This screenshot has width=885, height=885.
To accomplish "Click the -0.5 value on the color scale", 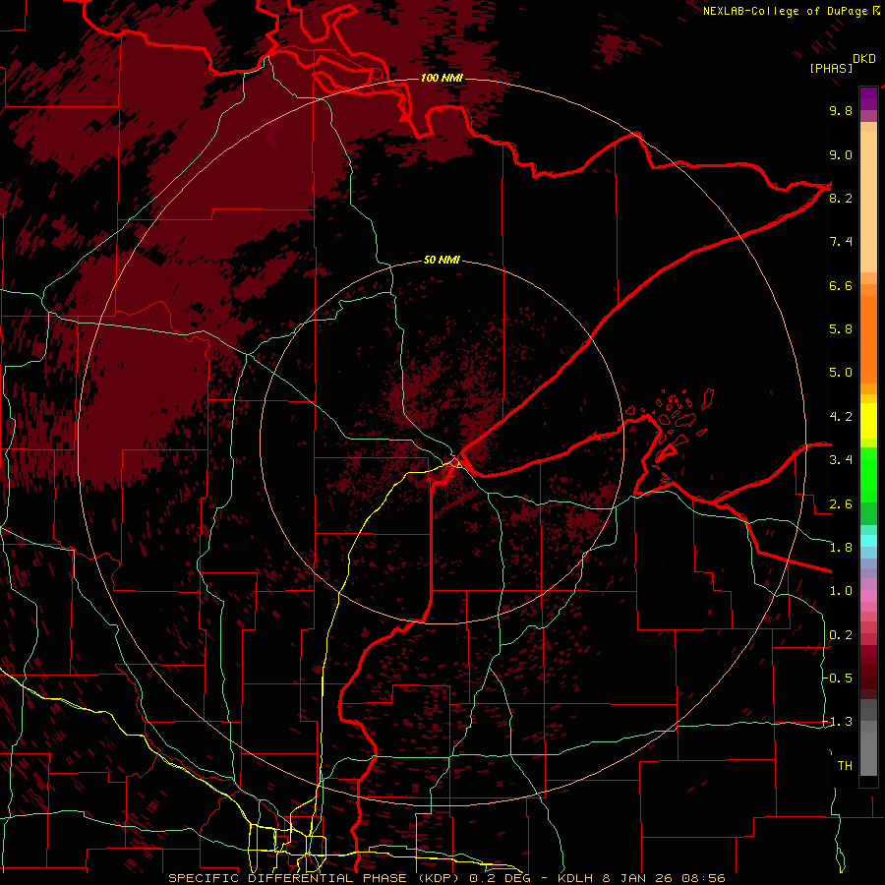I will 838,678.
